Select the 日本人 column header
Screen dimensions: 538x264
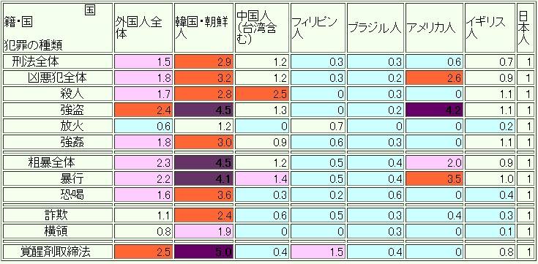[x=526, y=28]
